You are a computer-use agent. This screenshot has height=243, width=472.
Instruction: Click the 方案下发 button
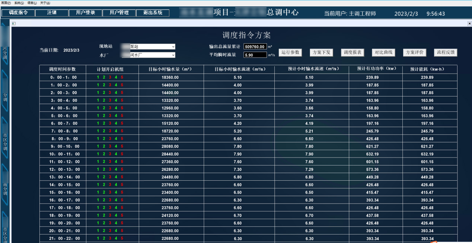click(x=321, y=52)
